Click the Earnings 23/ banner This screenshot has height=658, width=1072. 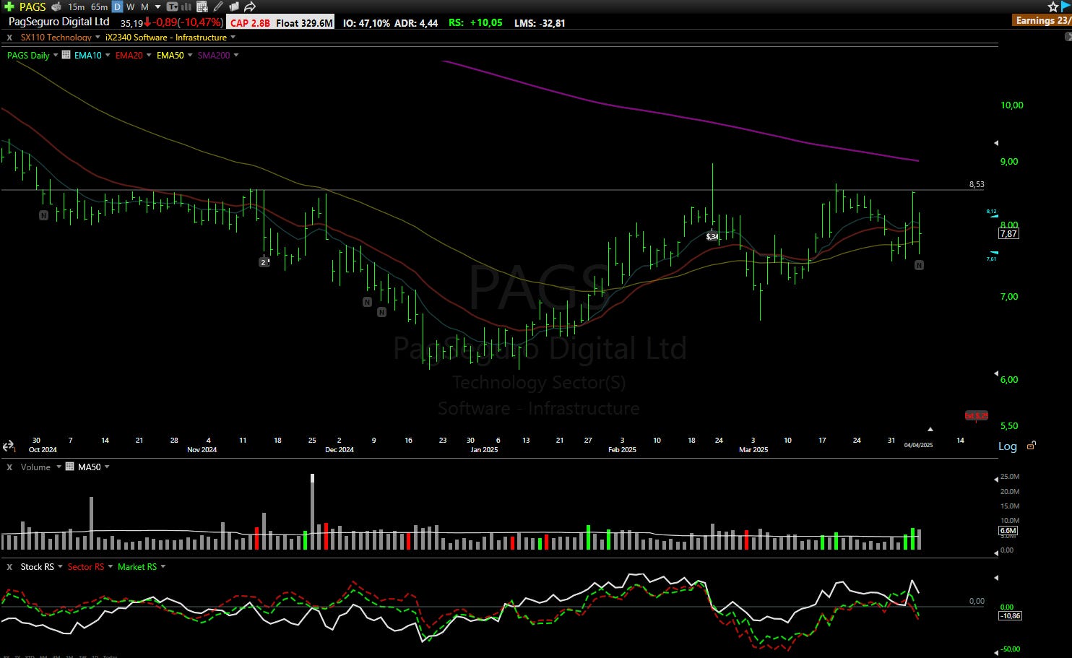click(x=1042, y=20)
